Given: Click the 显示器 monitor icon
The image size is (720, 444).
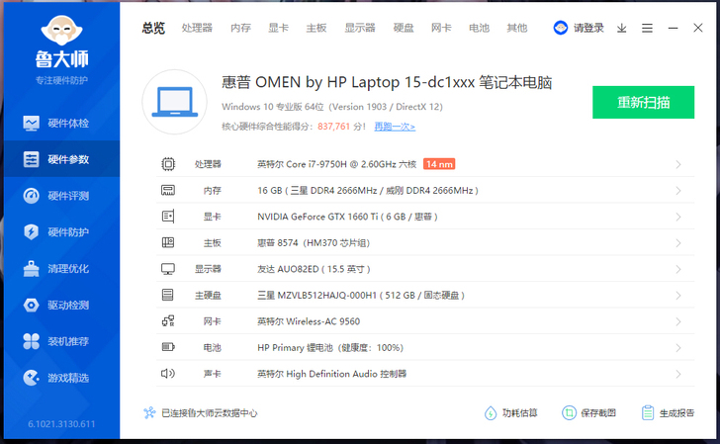Looking at the screenshot, I should [x=168, y=269].
